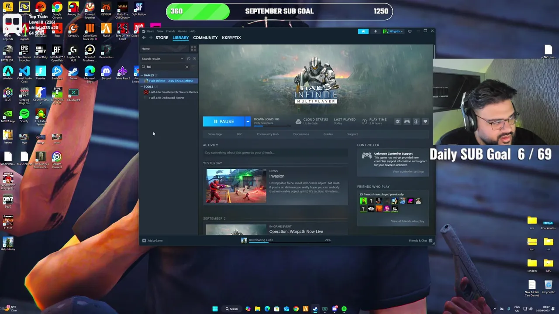The image size is (559, 314).
Task: Click View controller settings
Action: (408, 171)
